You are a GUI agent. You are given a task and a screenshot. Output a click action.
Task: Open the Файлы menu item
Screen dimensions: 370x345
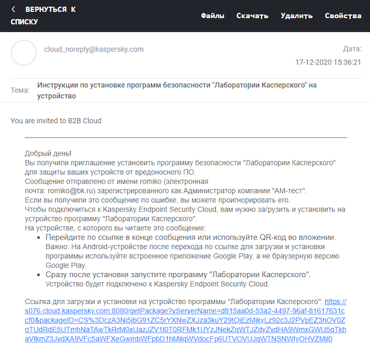click(x=212, y=15)
